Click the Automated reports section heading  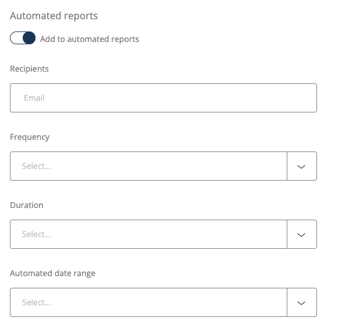tap(54, 16)
